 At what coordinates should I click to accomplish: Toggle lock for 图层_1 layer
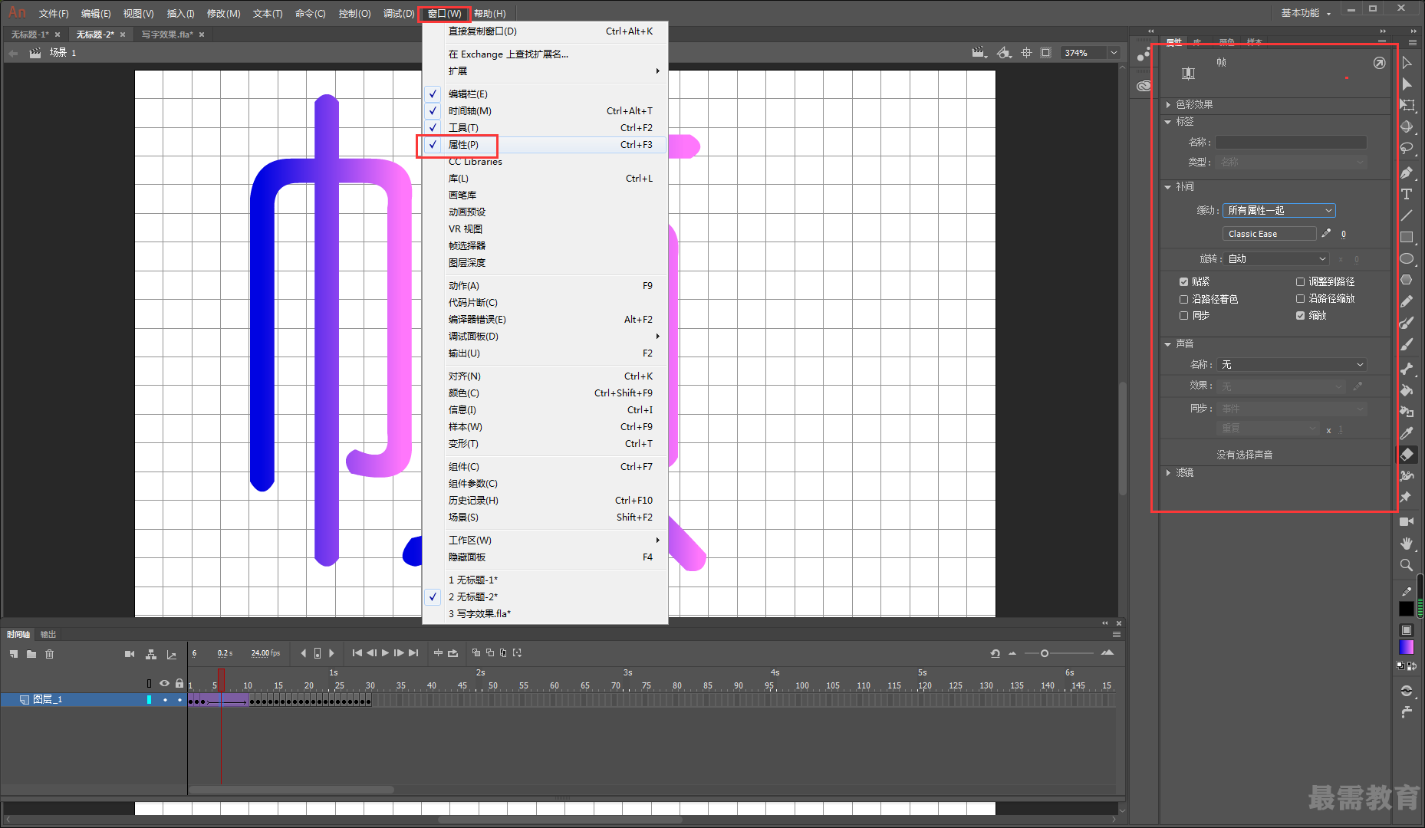[x=179, y=700]
